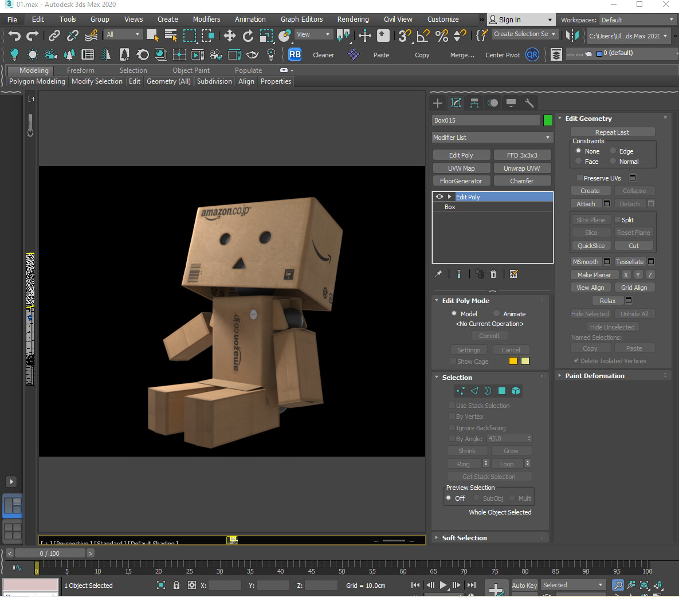Open the Modifier List dropdown
Screen dimensions: 679x597
[x=492, y=138]
